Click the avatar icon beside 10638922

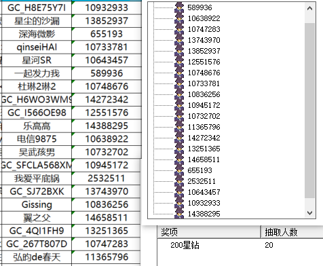pyautogui.click(x=179, y=18)
